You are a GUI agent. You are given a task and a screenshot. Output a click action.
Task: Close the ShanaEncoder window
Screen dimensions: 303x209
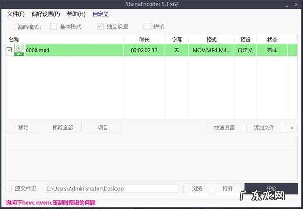(x=296, y=5)
